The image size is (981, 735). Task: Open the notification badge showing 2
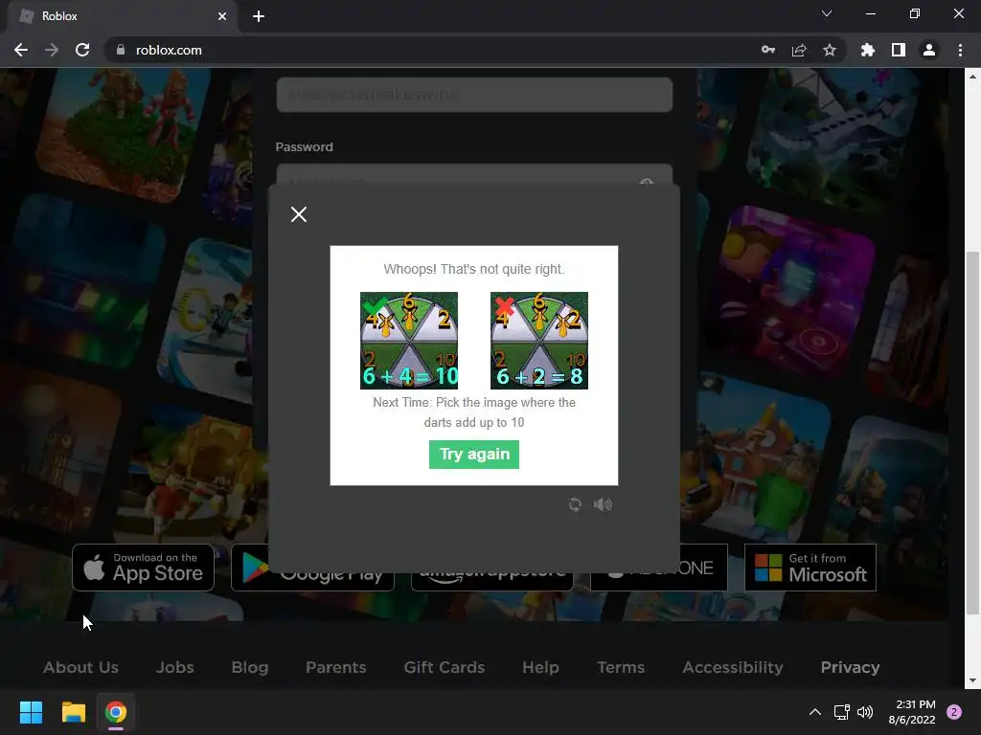coord(954,712)
